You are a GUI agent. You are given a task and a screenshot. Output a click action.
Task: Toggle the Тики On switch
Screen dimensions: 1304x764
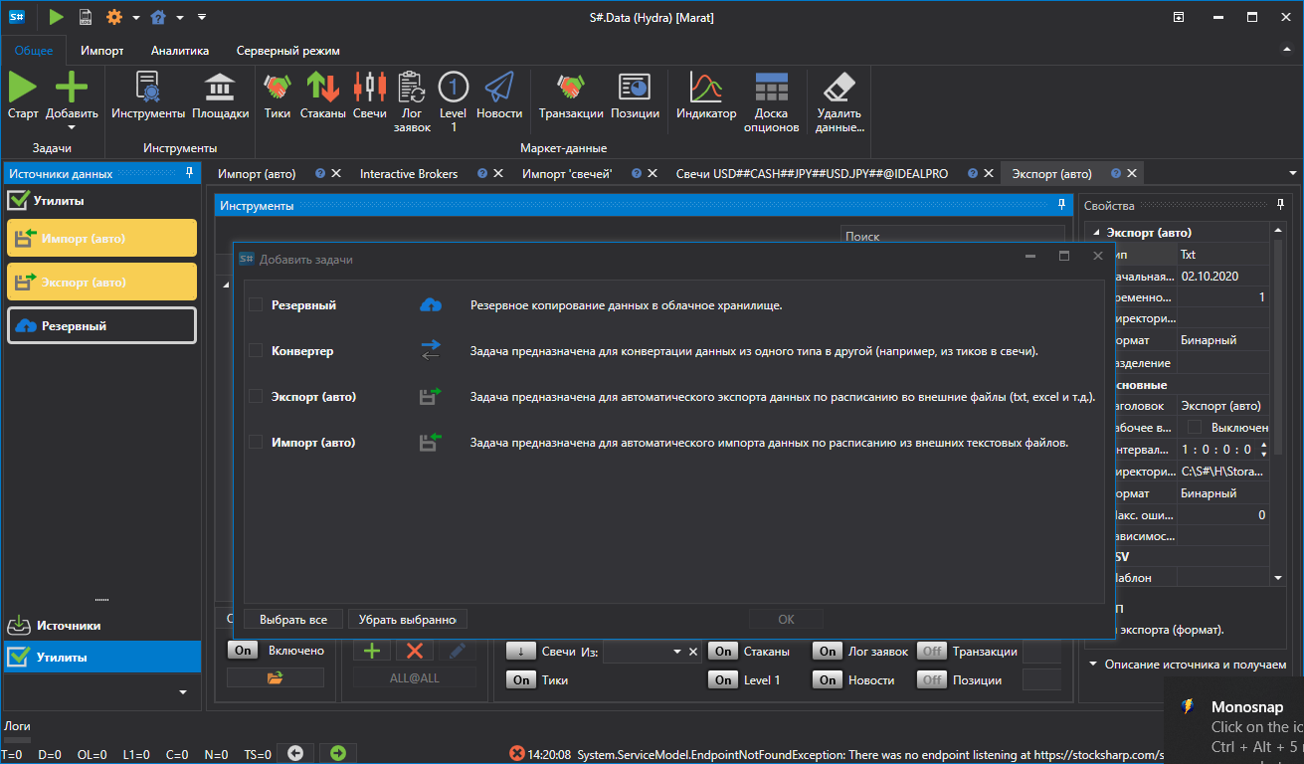pos(521,680)
